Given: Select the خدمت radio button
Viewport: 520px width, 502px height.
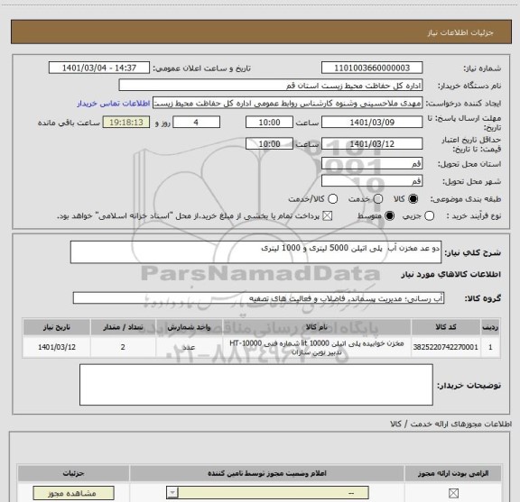Looking at the screenshot, I should [x=378, y=198].
